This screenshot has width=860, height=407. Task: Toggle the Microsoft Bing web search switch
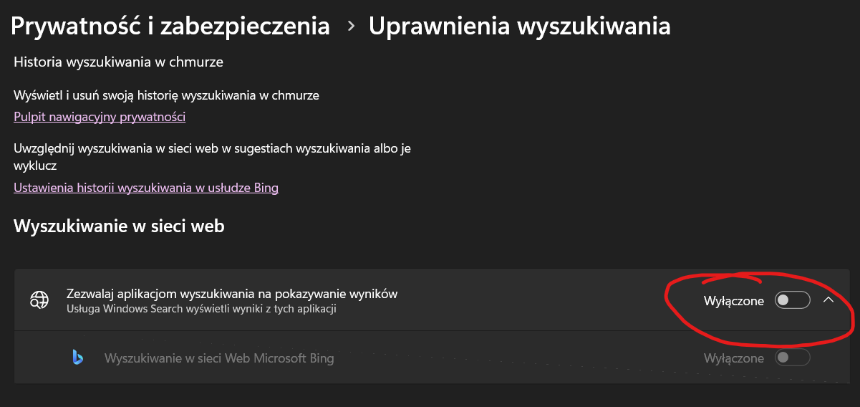(x=792, y=358)
